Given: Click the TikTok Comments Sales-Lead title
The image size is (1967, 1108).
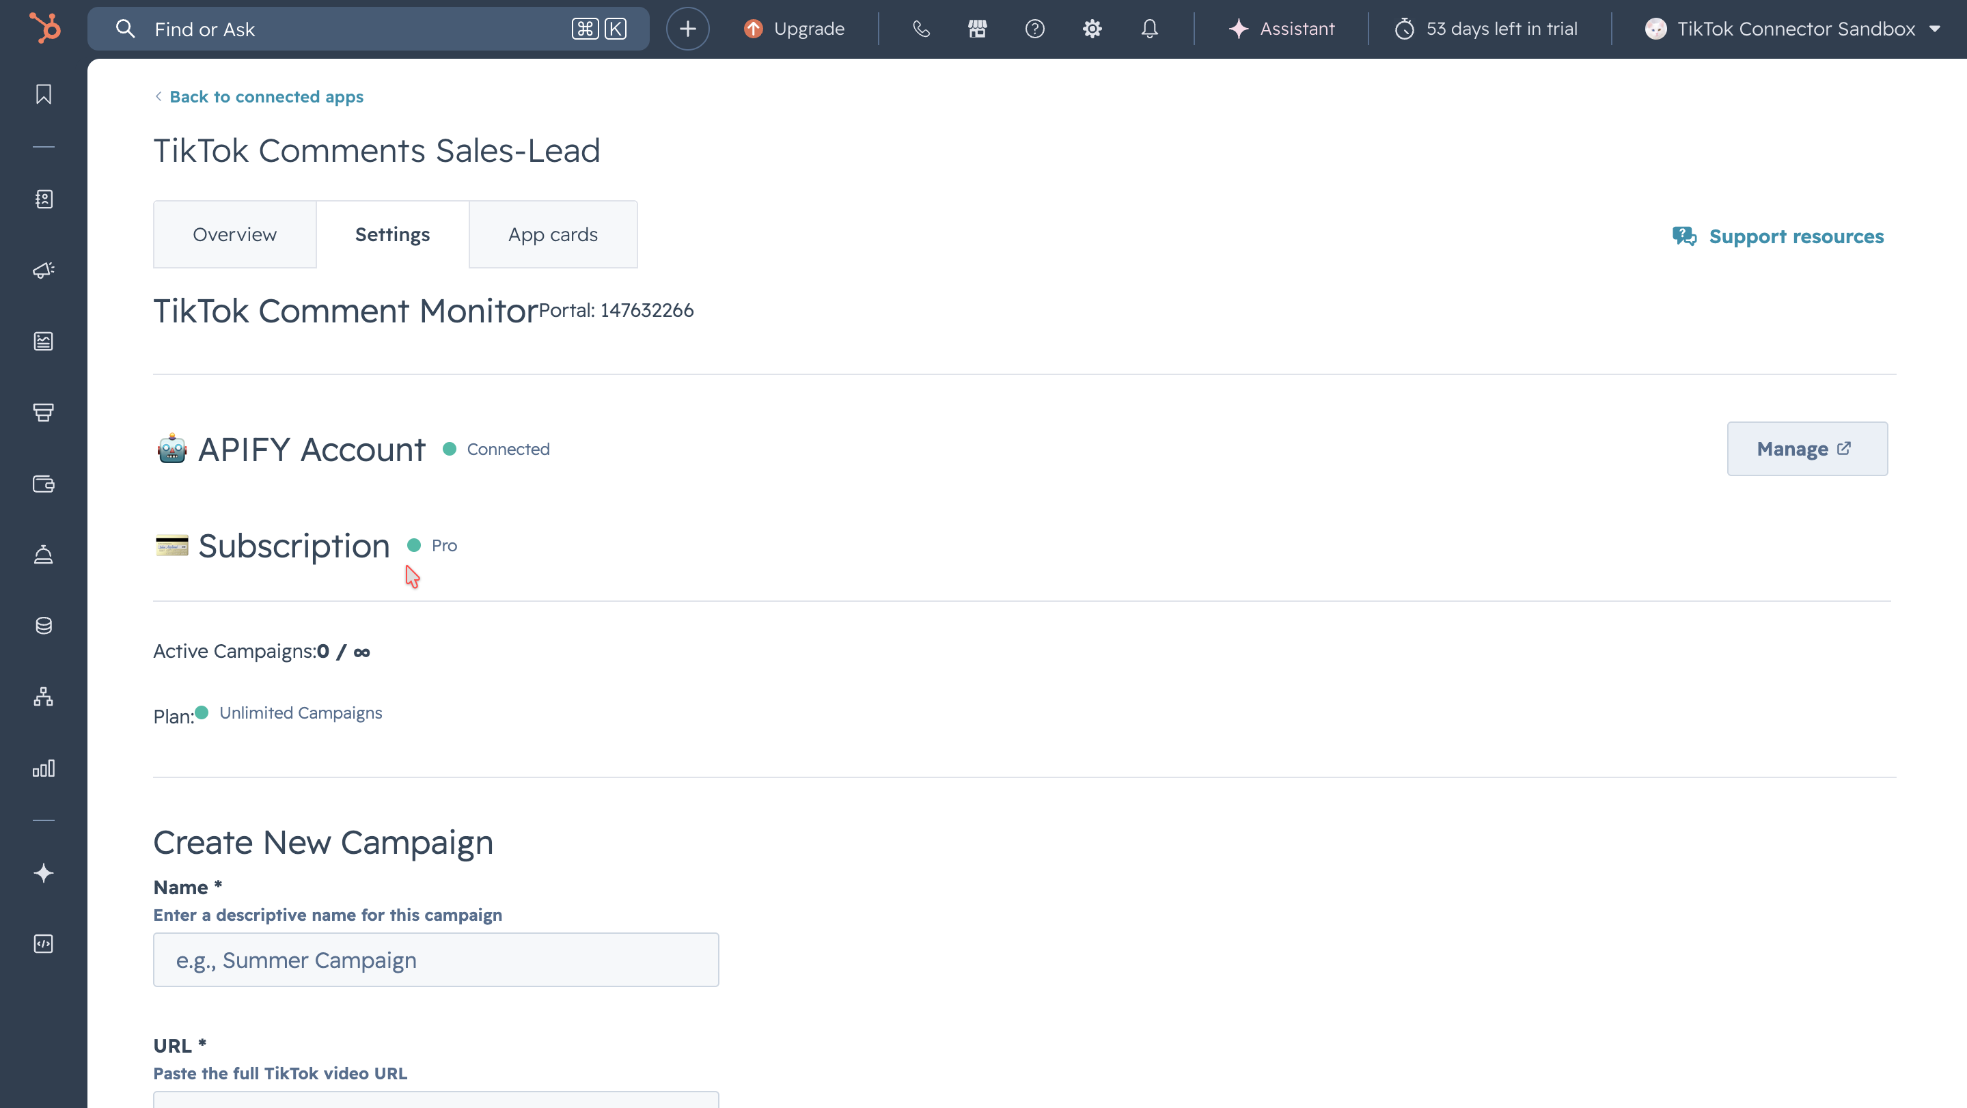Looking at the screenshot, I should pos(376,151).
